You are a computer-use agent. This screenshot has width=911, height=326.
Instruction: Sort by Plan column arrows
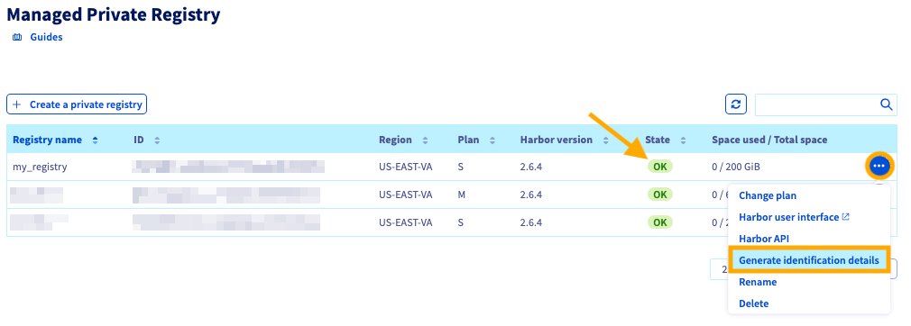492,140
